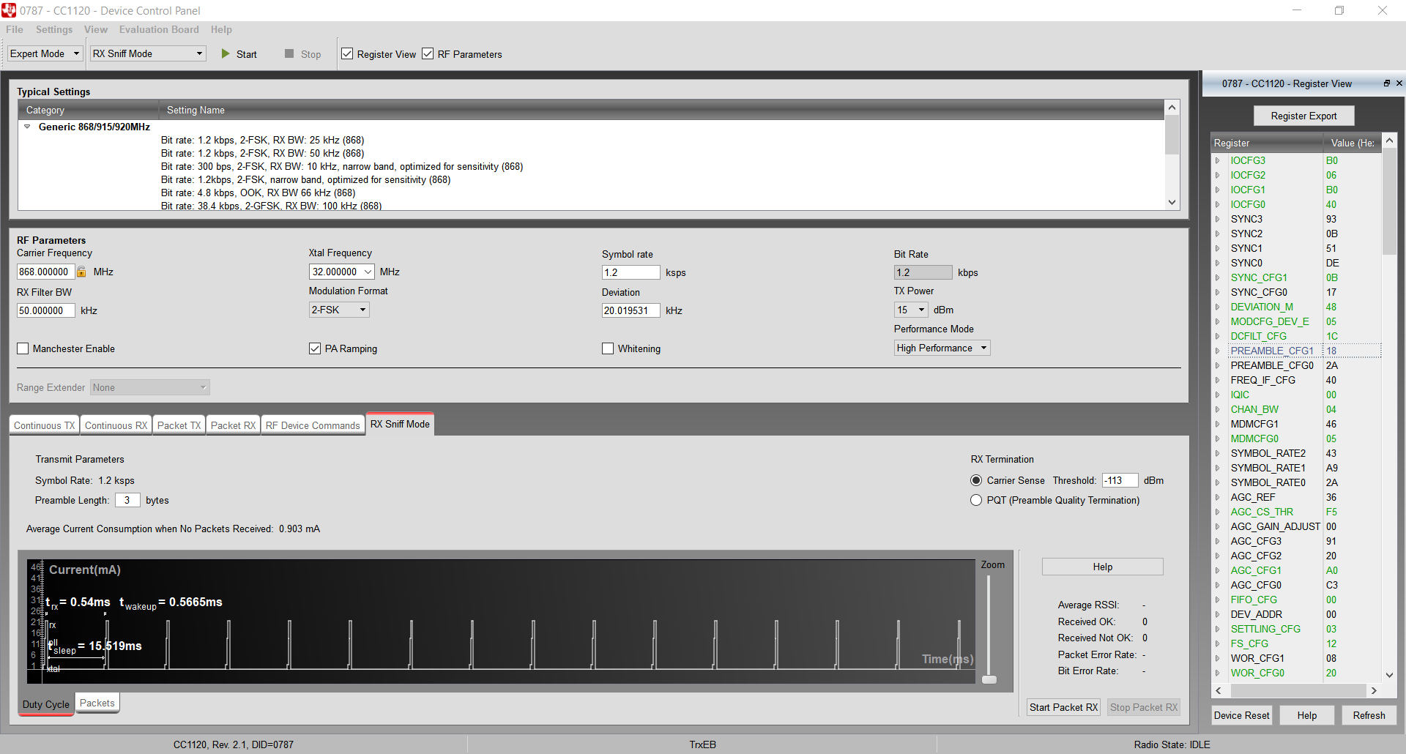
Task: Select the Duty Cycle graph tab
Action: 46,704
